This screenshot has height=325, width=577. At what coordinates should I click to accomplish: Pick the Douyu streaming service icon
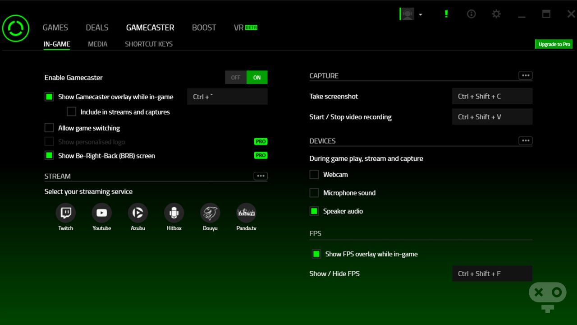[210, 213]
